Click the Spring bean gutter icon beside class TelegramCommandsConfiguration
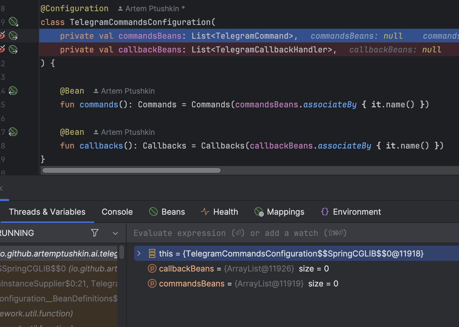This screenshot has width=459, height=327. point(13,22)
